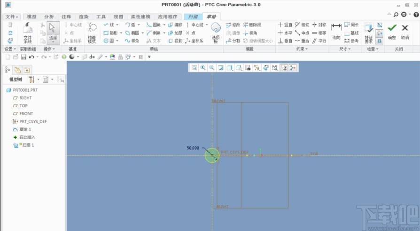Cancel the sketch with 取消
Screen dimensions: 420x231
click(405, 31)
